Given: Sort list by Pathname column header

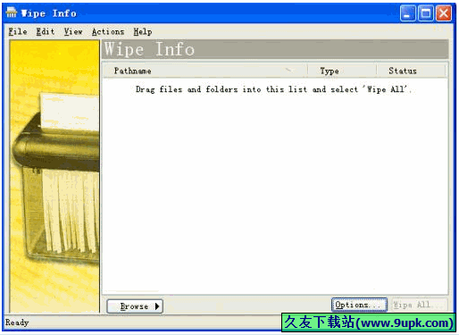Looking at the screenshot, I should pyautogui.click(x=205, y=71).
